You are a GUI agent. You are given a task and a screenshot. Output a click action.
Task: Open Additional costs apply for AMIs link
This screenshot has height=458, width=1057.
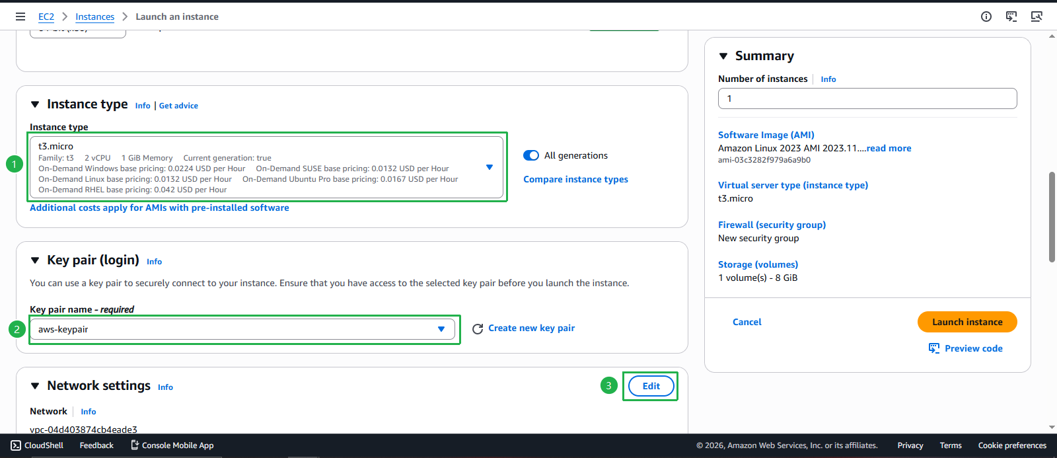[x=159, y=208]
